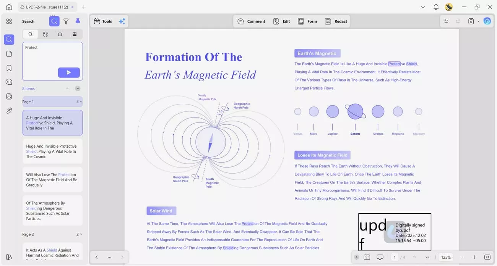Viewport: 497px width, 266px height.
Task: Open the UPDF AI assistant icon
Action: [487, 21]
